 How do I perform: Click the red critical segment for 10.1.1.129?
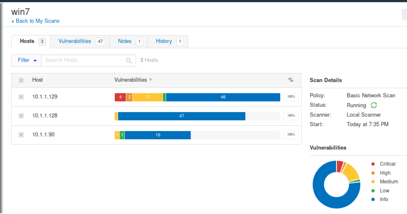tap(121, 97)
